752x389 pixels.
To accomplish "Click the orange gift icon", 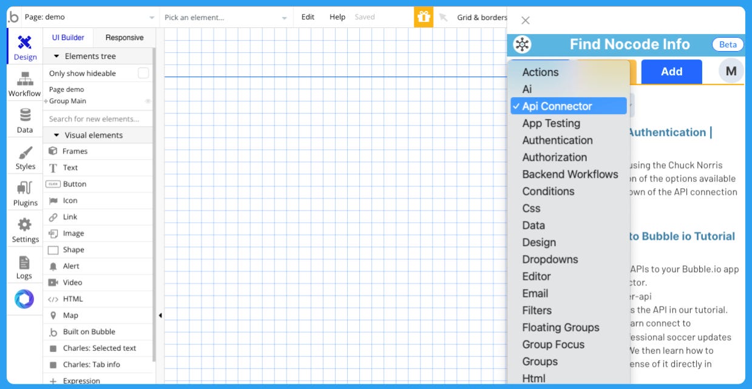I will (x=424, y=17).
